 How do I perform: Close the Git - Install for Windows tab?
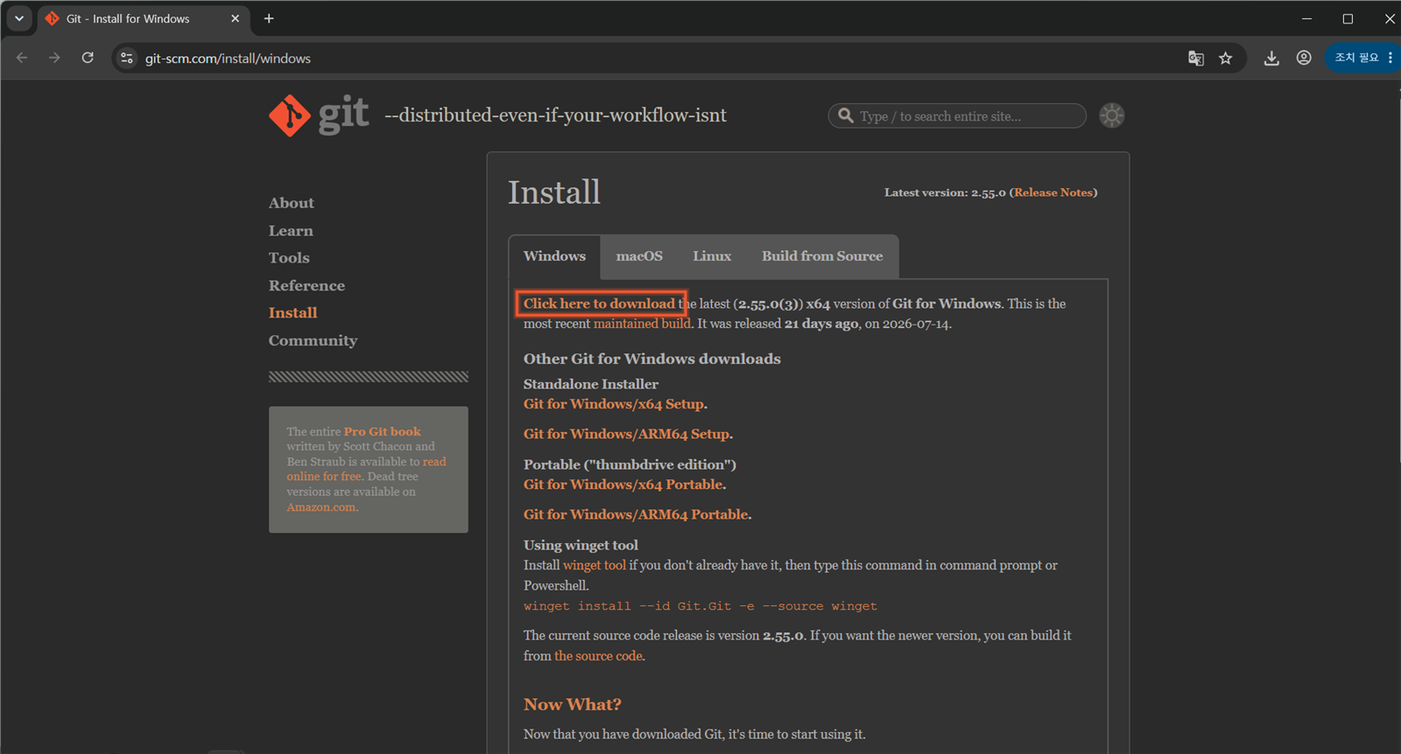[235, 18]
